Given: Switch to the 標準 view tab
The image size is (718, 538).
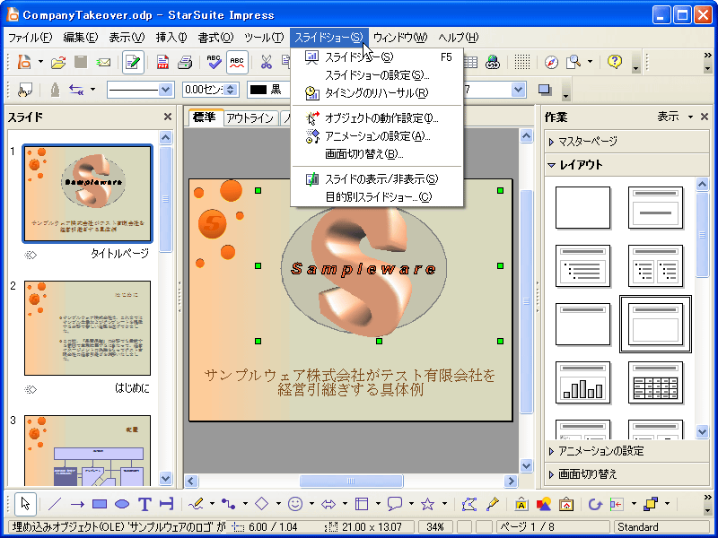Looking at the screenshot, I should tap(205, 117).
